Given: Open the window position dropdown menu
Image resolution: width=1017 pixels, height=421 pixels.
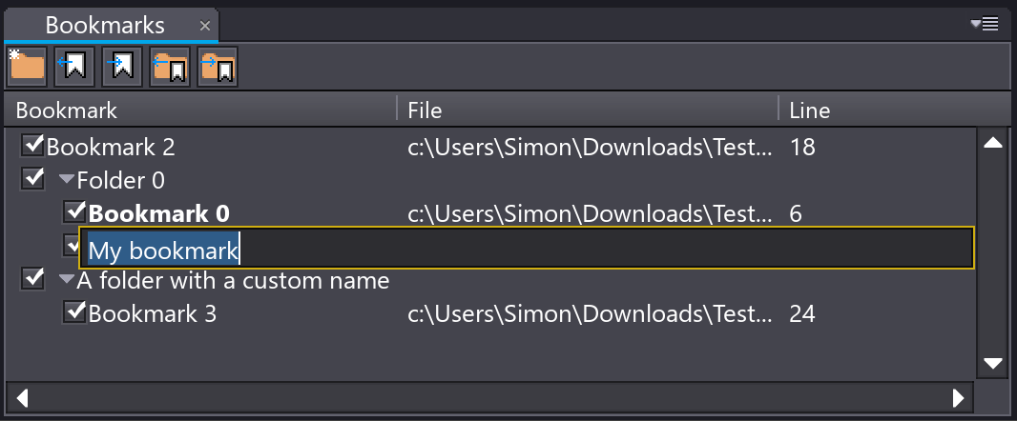Looking at the screenshot, I should pos(985,25).
